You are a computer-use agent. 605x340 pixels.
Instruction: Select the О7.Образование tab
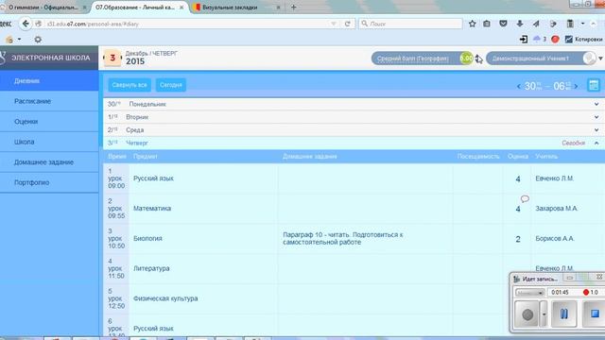pyautogui.click(x=140, y=8)
